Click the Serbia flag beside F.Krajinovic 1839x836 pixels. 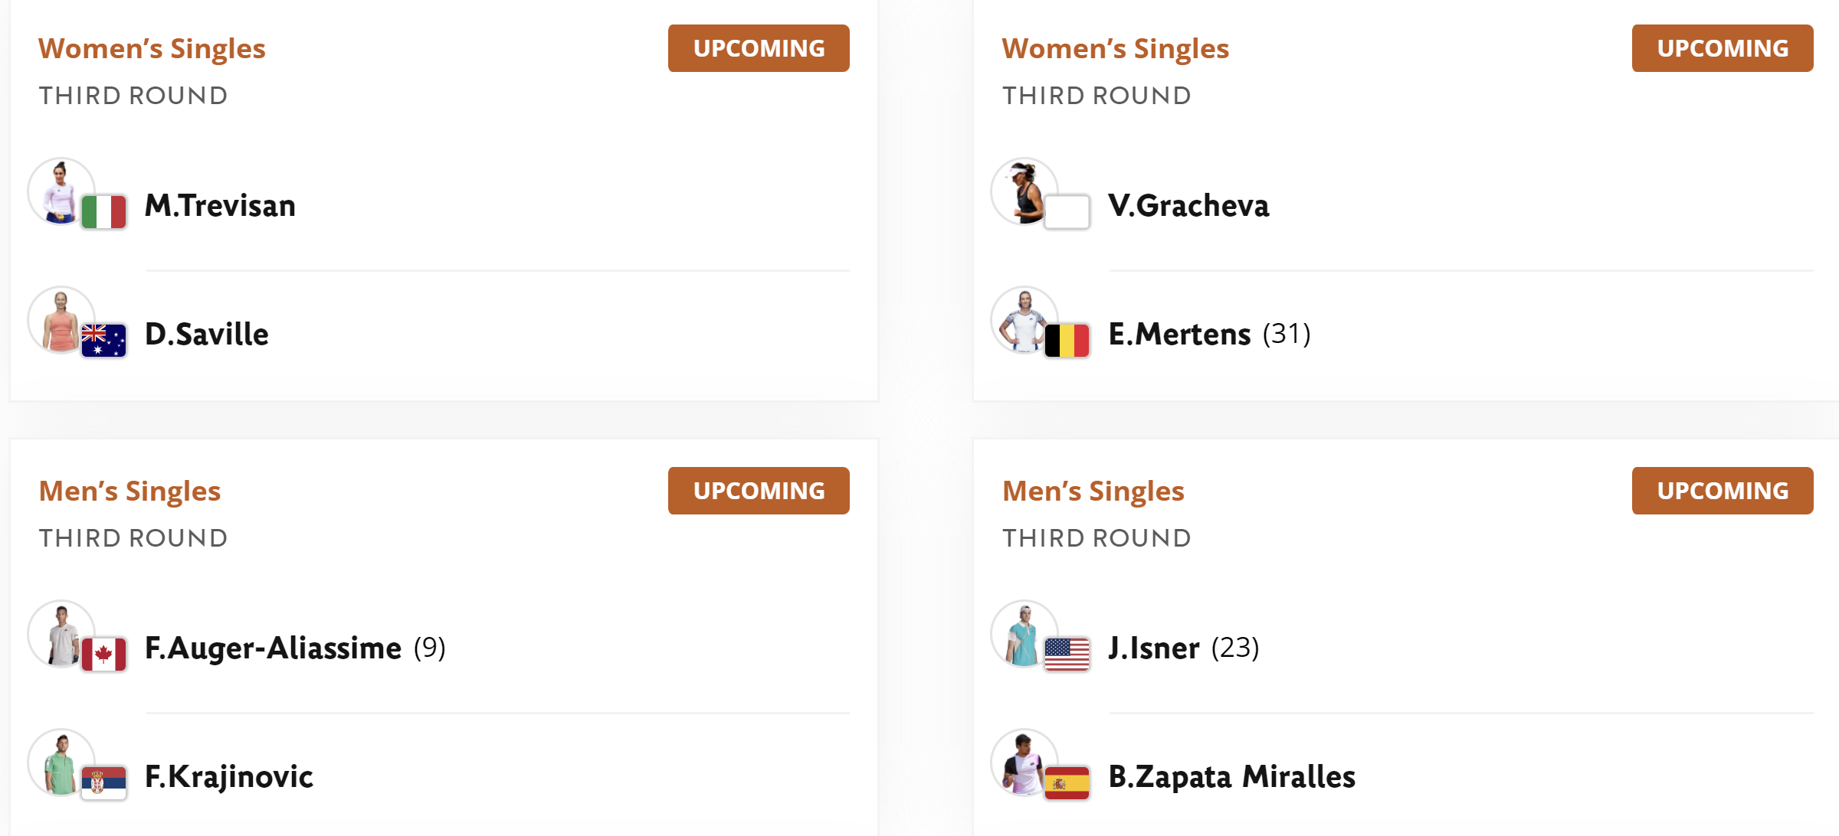[x=103, y=783]
